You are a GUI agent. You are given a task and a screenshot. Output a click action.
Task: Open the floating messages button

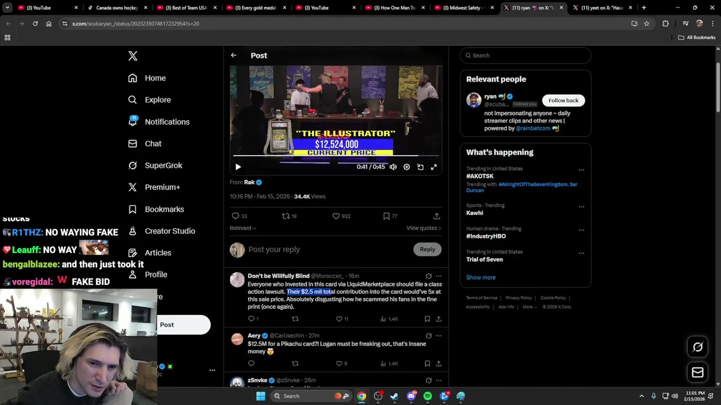pos(697,372)
